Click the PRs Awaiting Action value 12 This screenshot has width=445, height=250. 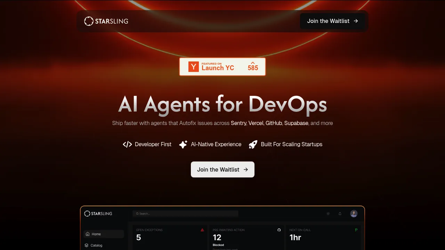tap(217, 237)
